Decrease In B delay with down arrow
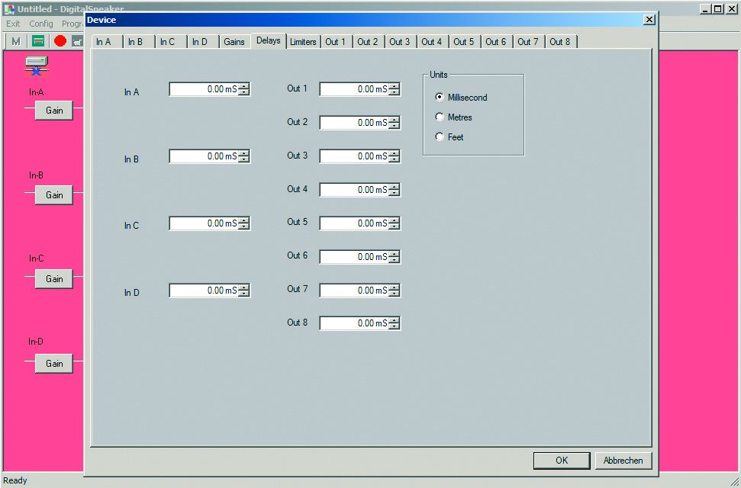This screenshot has height=488, width=741. tap(244, 159)
